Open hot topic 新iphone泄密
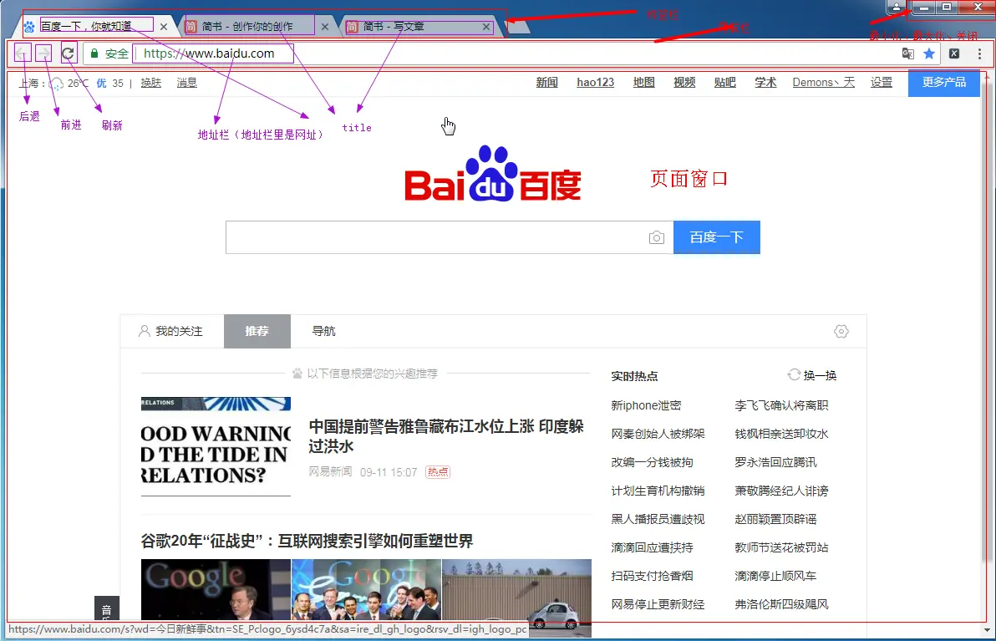Screen dimensions: 996x641 click(x=646, y=405)
